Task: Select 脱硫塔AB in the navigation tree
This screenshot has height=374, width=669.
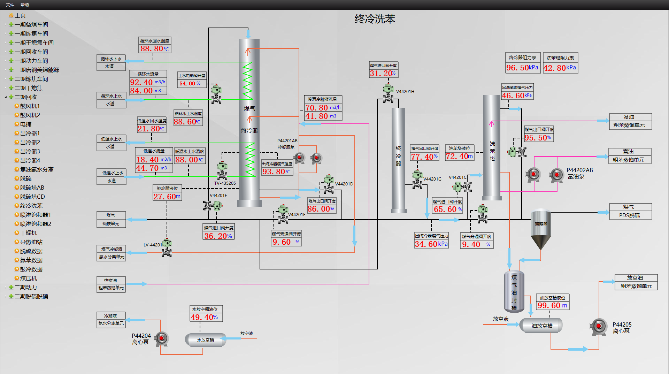Action: click(32, 188)
